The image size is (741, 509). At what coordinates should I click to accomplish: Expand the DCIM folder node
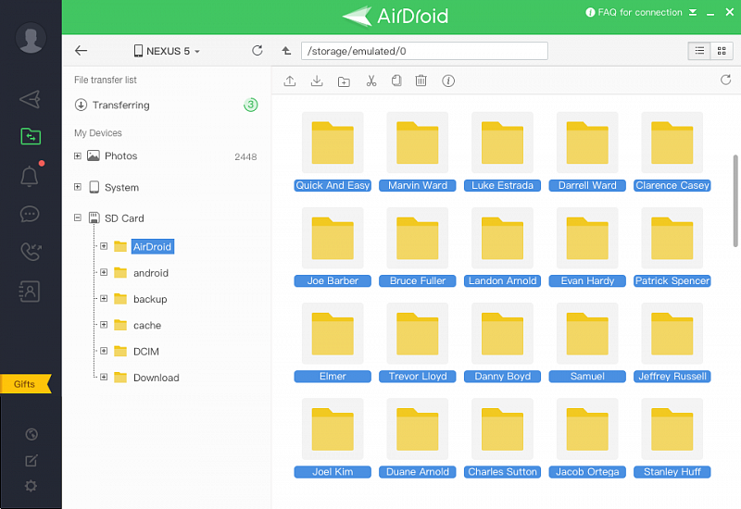coord(104,352)
